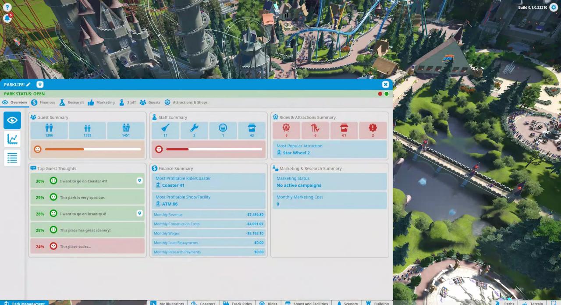Open Shops and Facilities in bottom bar
This screenshot has height=305, width=561.
tap(306, 303)
